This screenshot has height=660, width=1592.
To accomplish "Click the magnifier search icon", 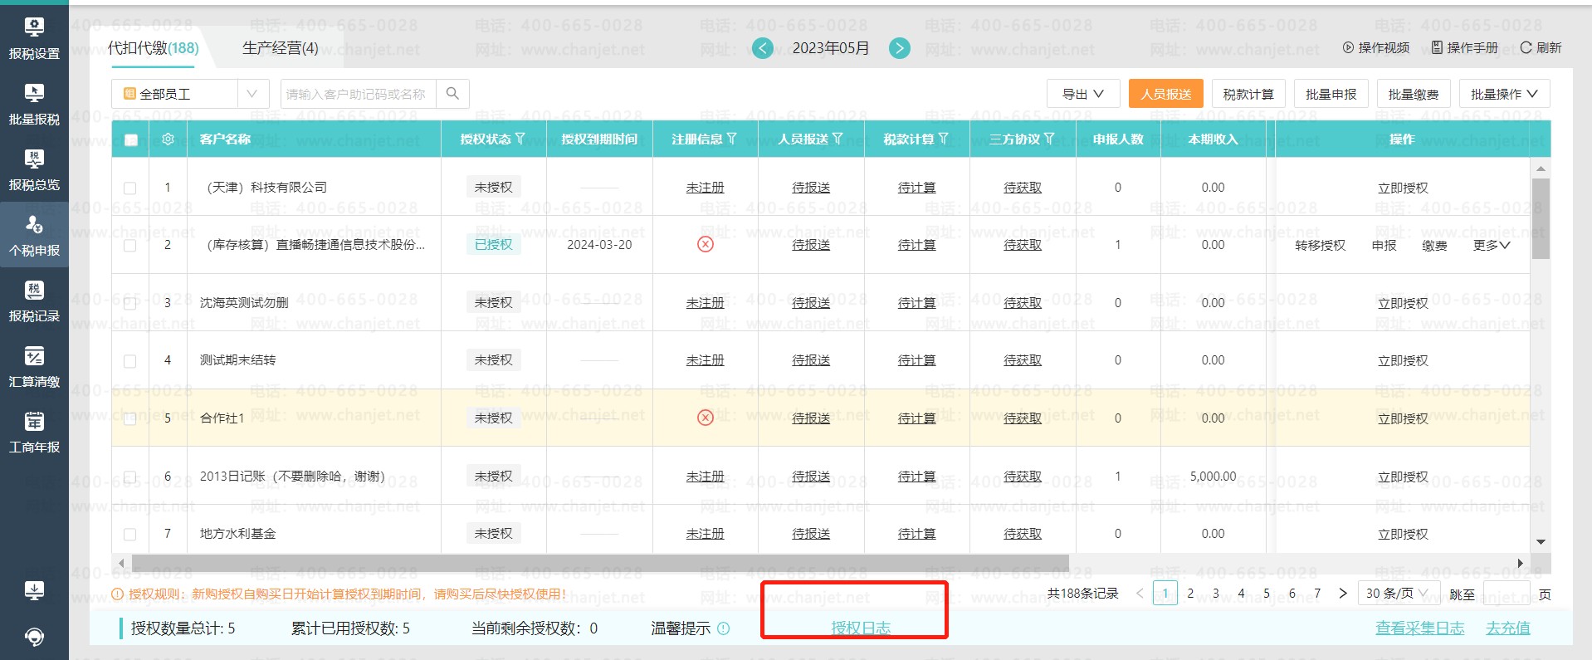I will click(452, 94).
